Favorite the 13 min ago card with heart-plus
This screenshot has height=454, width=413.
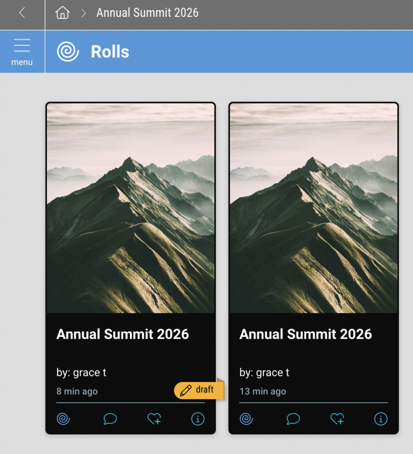click(337, 419)
